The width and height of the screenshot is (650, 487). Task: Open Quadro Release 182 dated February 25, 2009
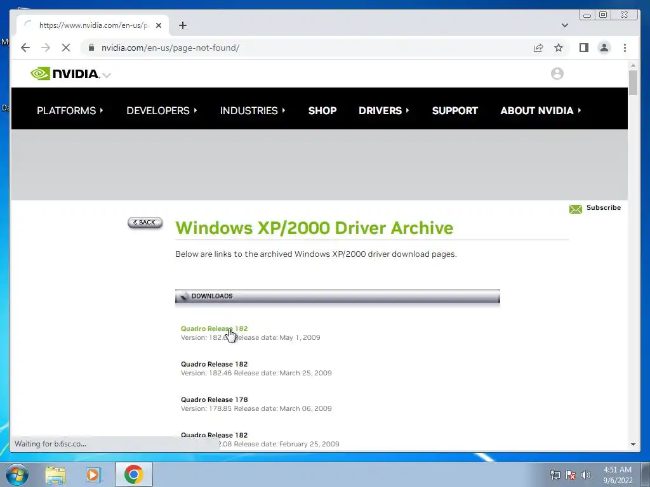tap(214, 435)
